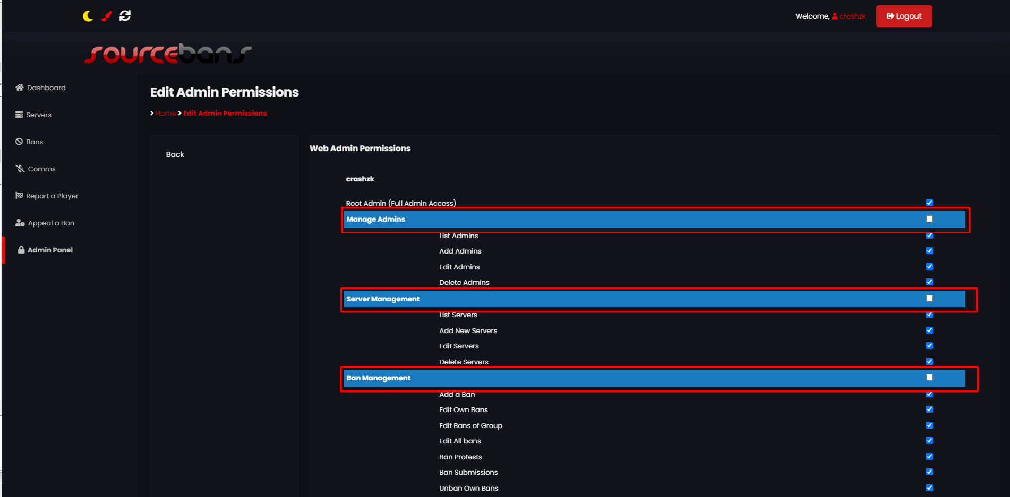The image size is (1010, 497).
Task: Click the Ban Management header label
Action: point(378,378)
